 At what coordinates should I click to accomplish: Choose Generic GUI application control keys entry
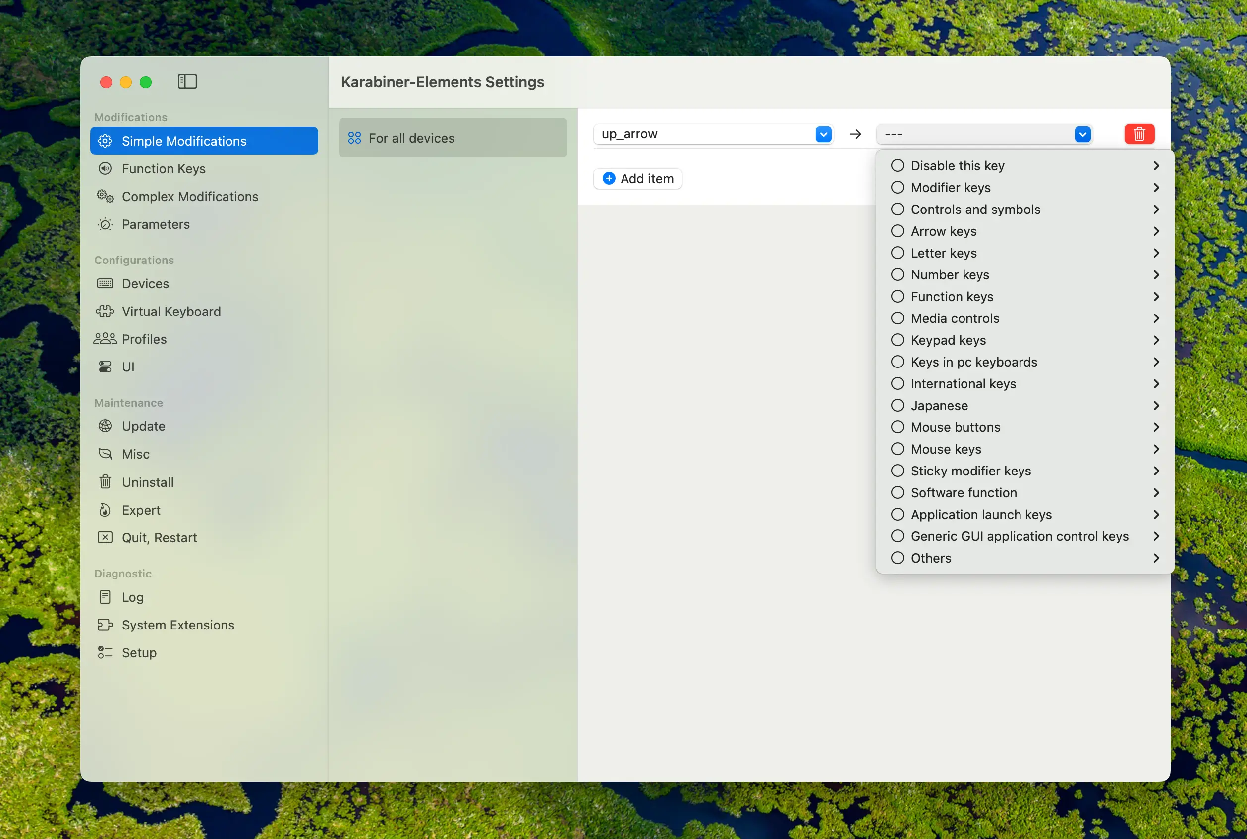[x=1025, y=536]
